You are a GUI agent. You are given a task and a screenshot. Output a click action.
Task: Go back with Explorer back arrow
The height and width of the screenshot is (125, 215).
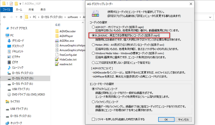point(5,17)
